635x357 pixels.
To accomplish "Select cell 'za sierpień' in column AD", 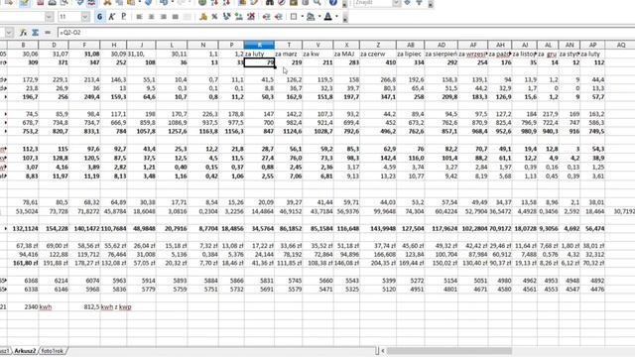I will pyautogui.click(x=441, y=54).
